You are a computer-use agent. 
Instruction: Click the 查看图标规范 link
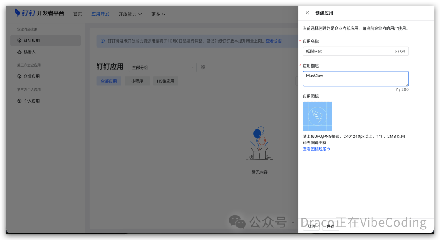[x=317, y=149]
